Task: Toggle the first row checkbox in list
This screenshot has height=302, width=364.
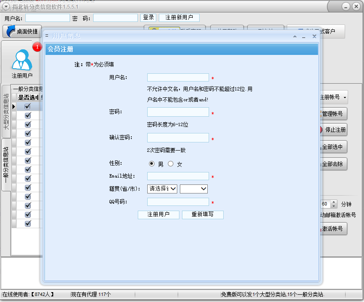Action: pyautogui.click(x=27, y=106)
